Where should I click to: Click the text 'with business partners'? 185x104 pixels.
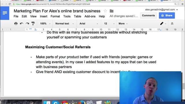(x=54, y=67)
